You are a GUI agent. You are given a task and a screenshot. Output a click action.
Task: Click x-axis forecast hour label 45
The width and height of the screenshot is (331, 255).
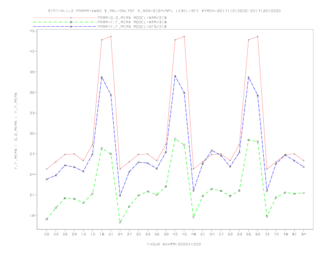(184, 234)
